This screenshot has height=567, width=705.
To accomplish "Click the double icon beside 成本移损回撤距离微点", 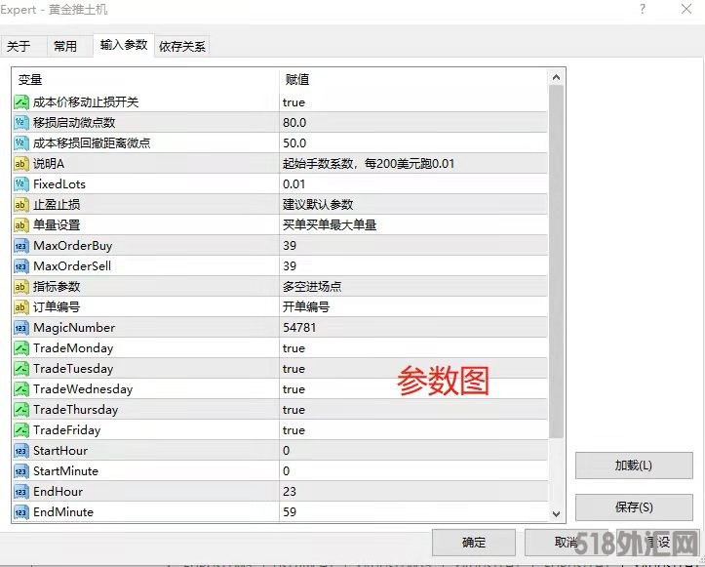I will click(x=21, y=143).
